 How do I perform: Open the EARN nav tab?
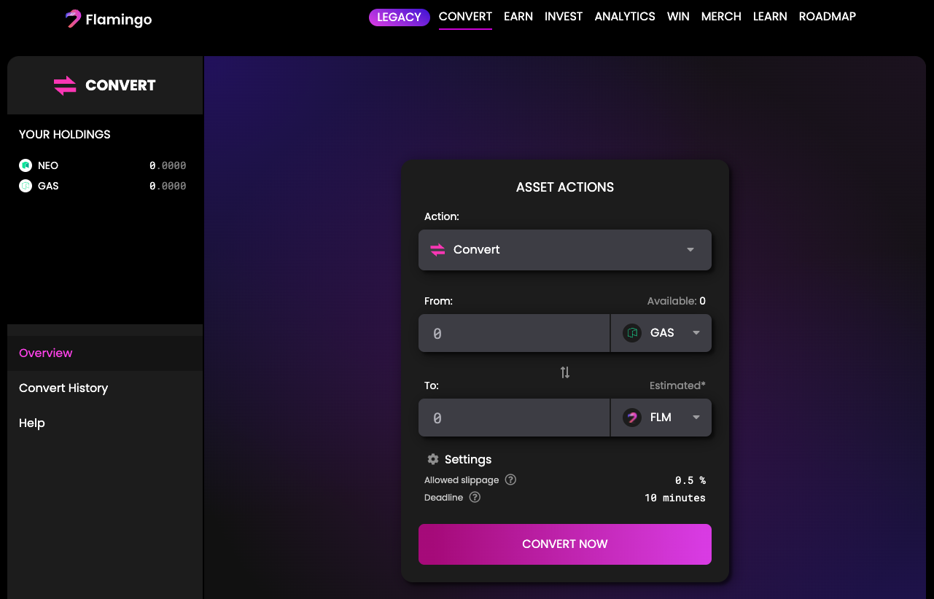pyautogui.click(x=518, y=16)
